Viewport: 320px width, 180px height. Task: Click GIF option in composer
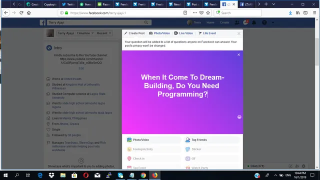(x=212, y=158)
